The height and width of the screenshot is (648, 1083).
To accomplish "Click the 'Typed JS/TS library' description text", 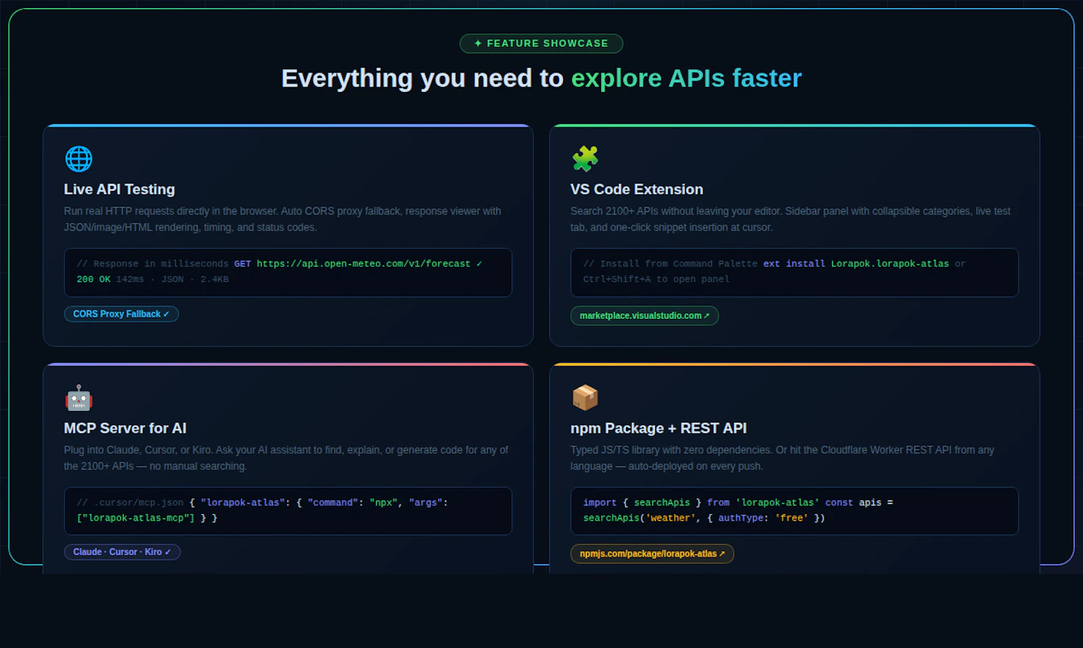I will click(782, 458).
